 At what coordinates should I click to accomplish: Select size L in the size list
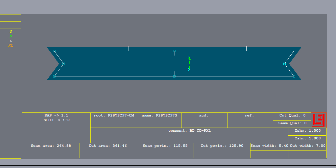click(11, 41)
